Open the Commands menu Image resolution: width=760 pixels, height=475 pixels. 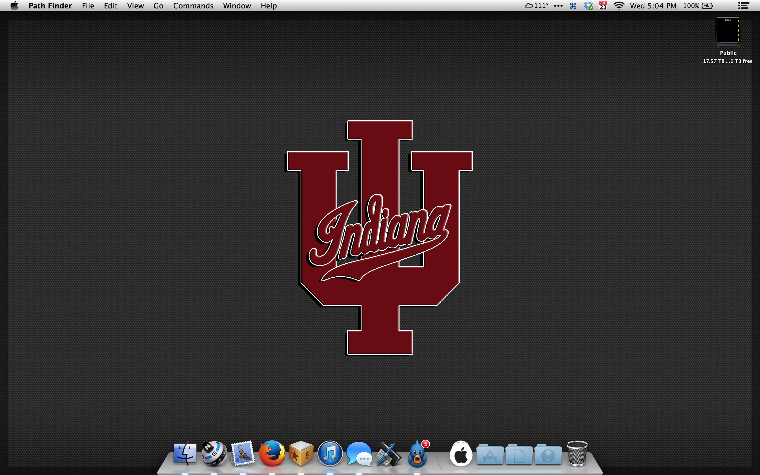click(x=193, y=6)
